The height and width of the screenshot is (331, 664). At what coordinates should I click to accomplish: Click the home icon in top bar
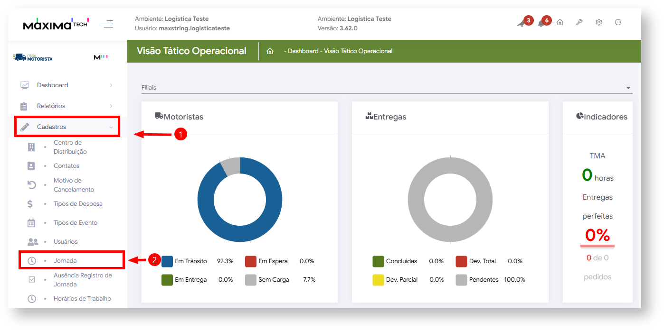pos(560,22)
